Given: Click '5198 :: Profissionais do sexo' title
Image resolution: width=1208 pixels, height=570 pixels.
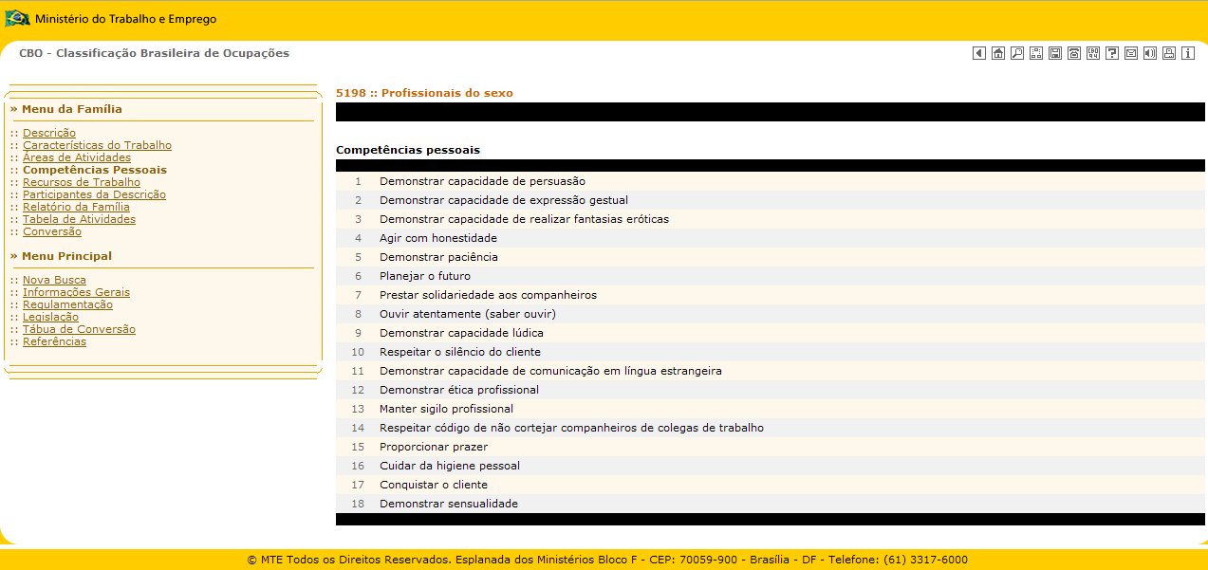Looking at the screenshot, I should (x=424, y=93).
